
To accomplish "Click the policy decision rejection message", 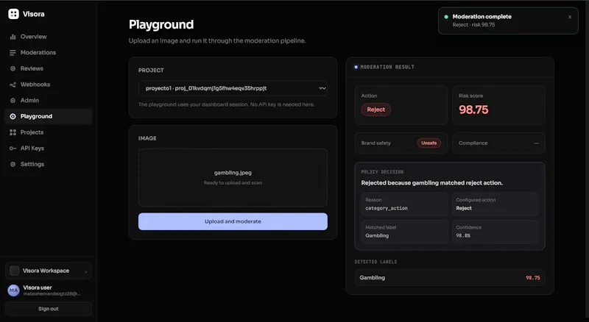I will tap(432, 183).
